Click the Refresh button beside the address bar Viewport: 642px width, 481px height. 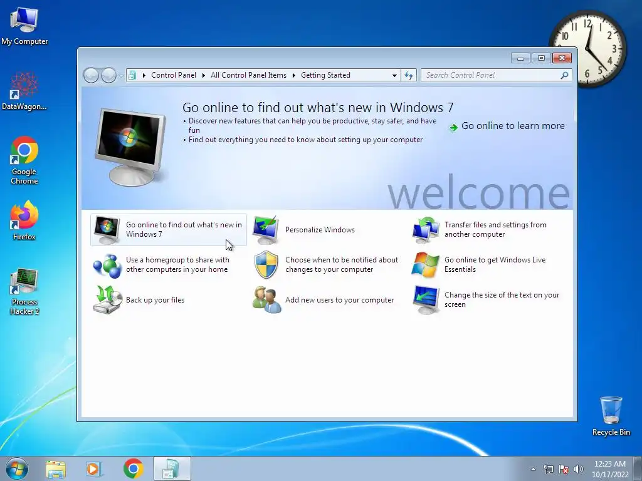pos(409,75)
